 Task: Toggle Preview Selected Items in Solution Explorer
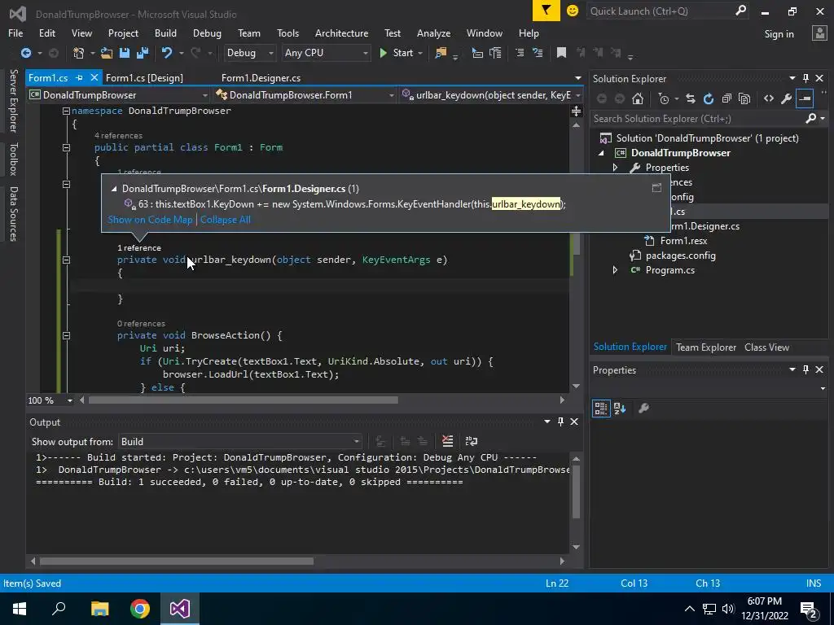point(805,98)
